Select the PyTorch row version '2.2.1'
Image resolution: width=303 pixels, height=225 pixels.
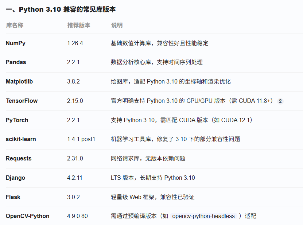pos(73,120)
